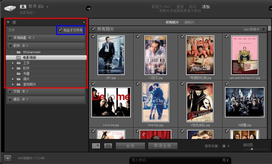Uncheck the One Day.jpg checkbox
272x164 pixels.
(x=138, y=84)
